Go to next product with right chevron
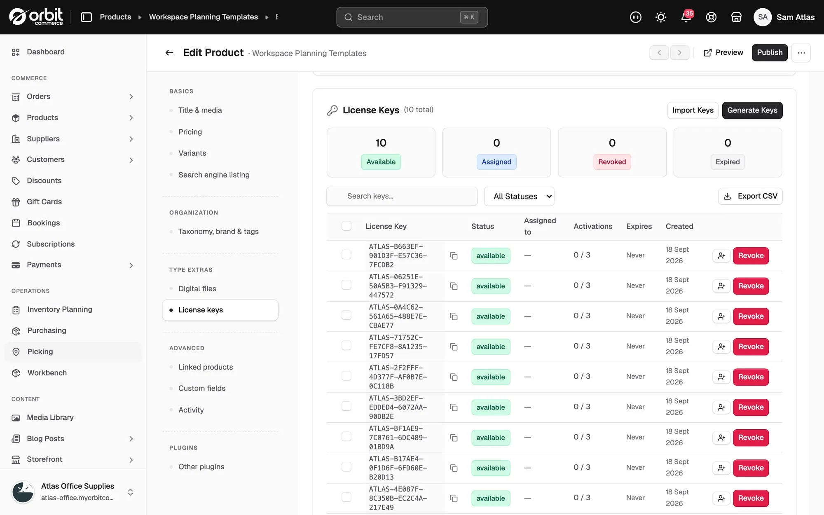824x515 pixels. 680,53
